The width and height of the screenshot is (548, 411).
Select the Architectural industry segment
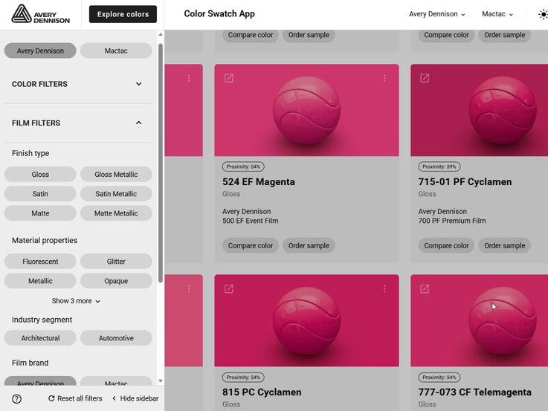[40, 338]
